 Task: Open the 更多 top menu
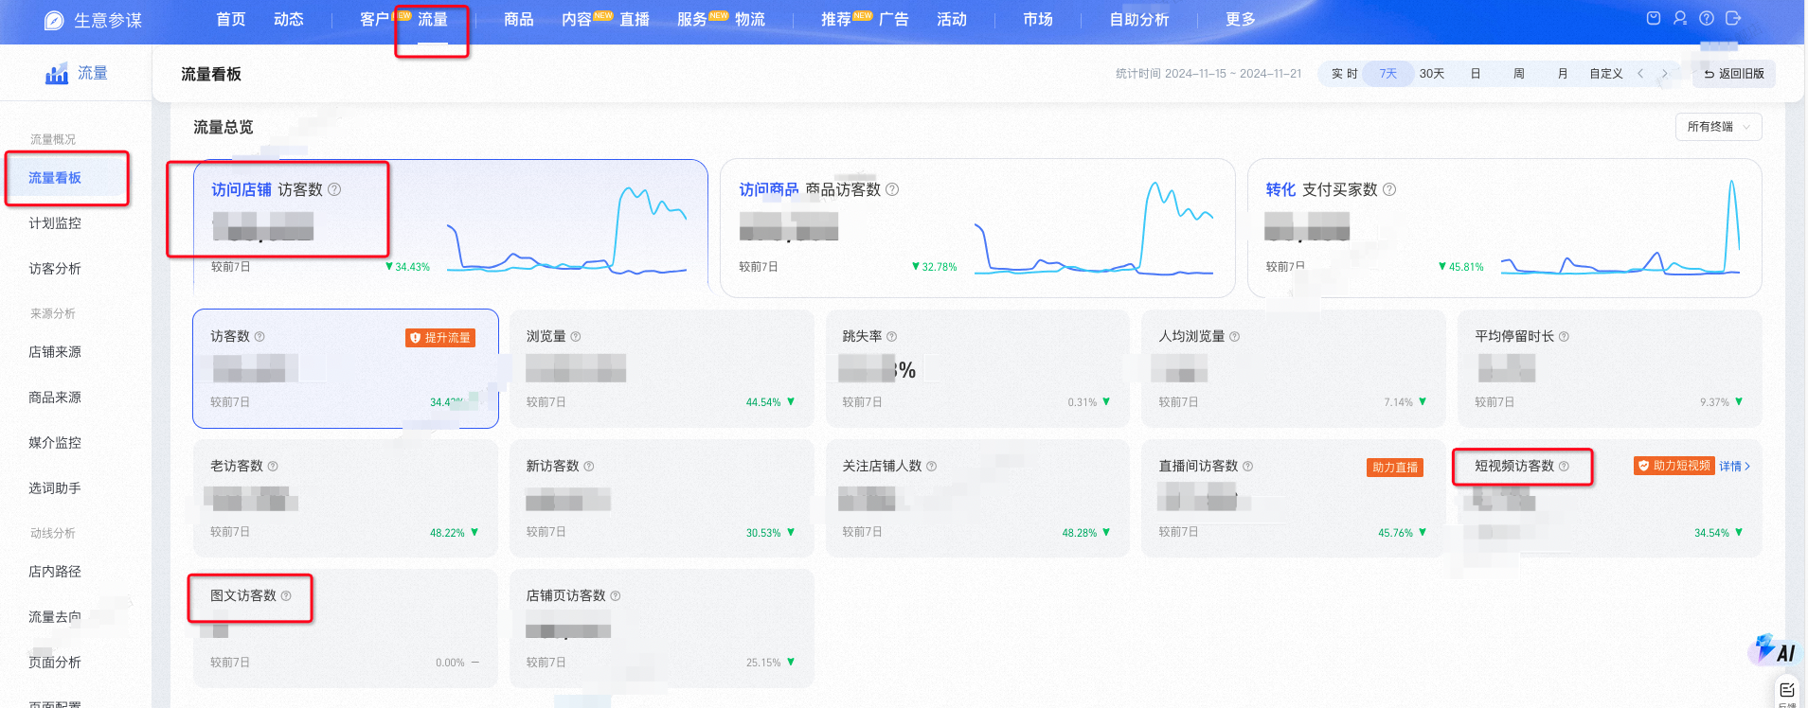pos(1241,20)
